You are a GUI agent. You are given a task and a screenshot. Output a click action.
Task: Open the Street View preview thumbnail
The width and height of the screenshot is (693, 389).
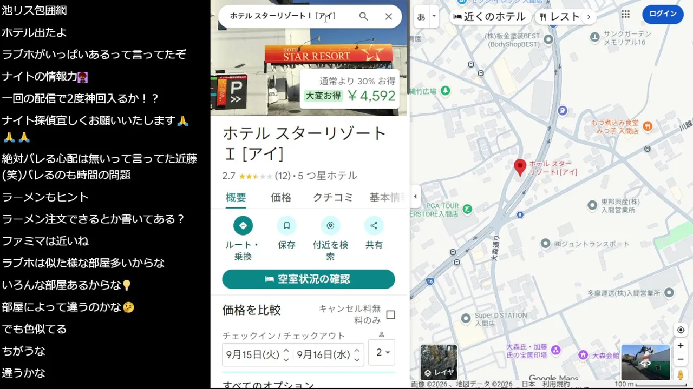point(645,362)
